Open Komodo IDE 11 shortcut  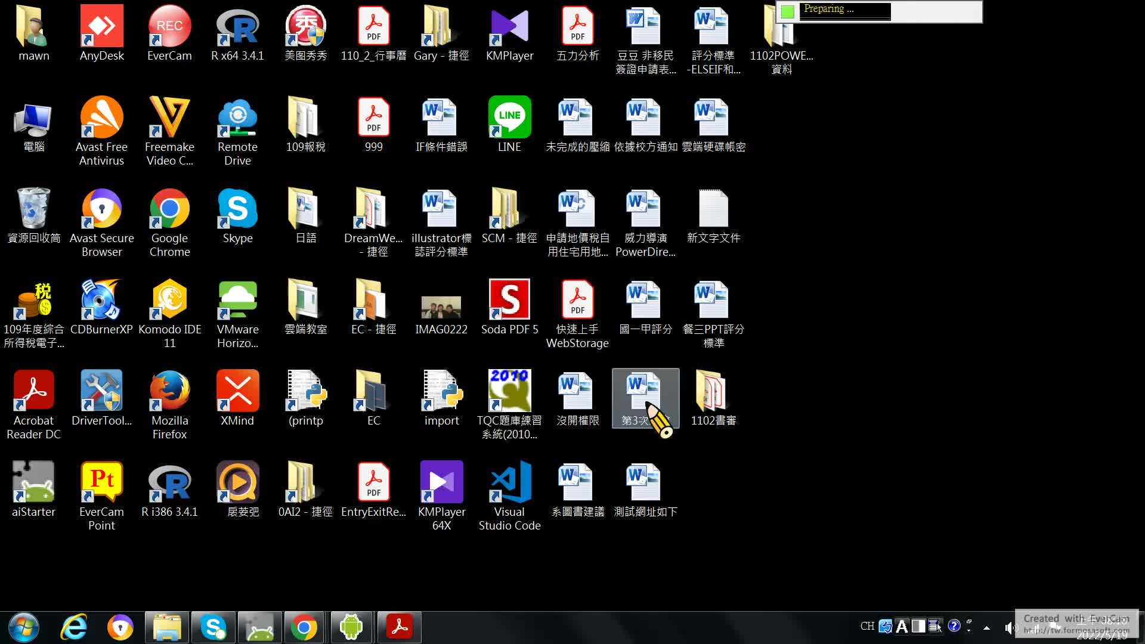click(169, 314)
